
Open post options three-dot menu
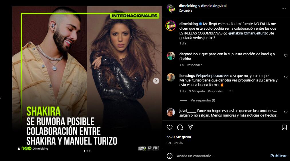tap(283, 8)
